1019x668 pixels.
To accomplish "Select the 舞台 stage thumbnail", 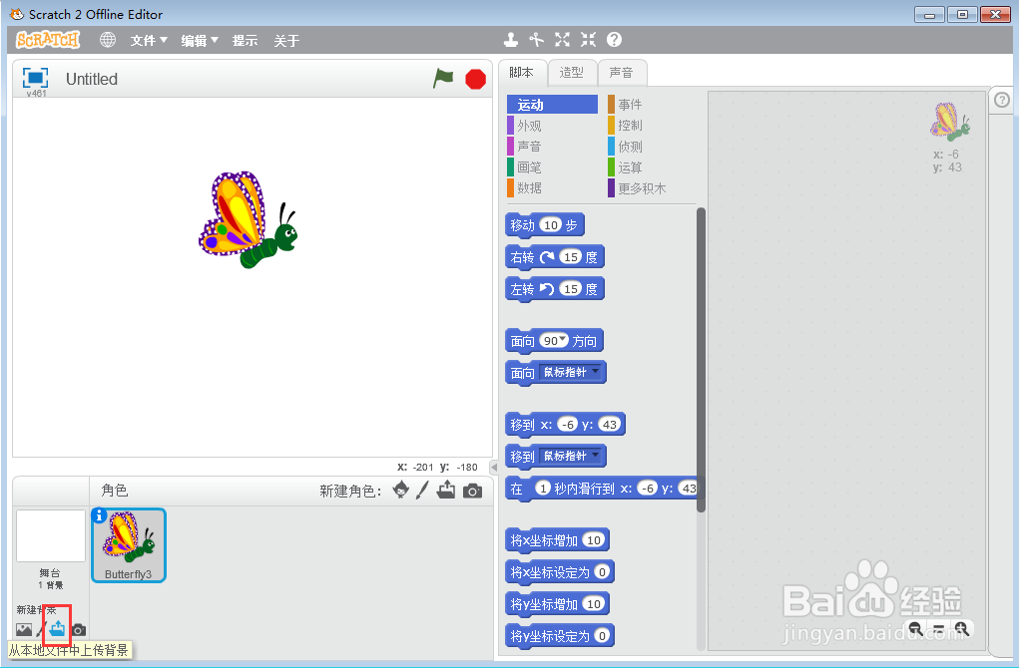I will 51,536.
